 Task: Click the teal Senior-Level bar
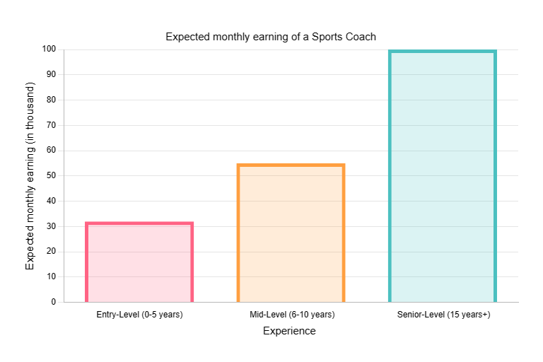coord(443,177)
